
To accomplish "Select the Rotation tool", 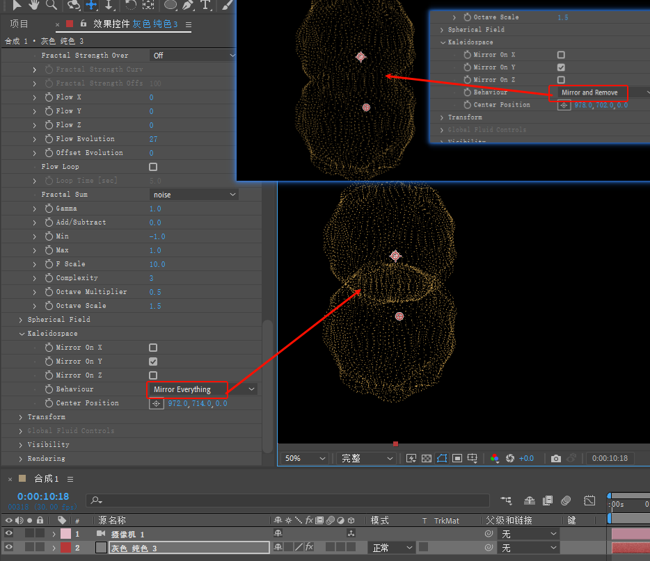I will pos(131,5).
